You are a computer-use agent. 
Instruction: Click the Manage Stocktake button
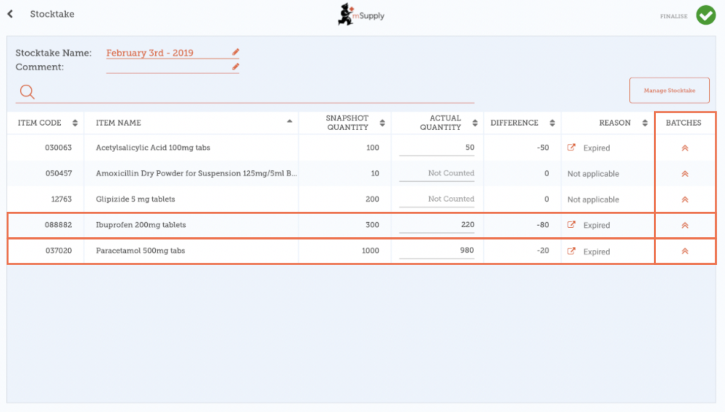[669, 90]
